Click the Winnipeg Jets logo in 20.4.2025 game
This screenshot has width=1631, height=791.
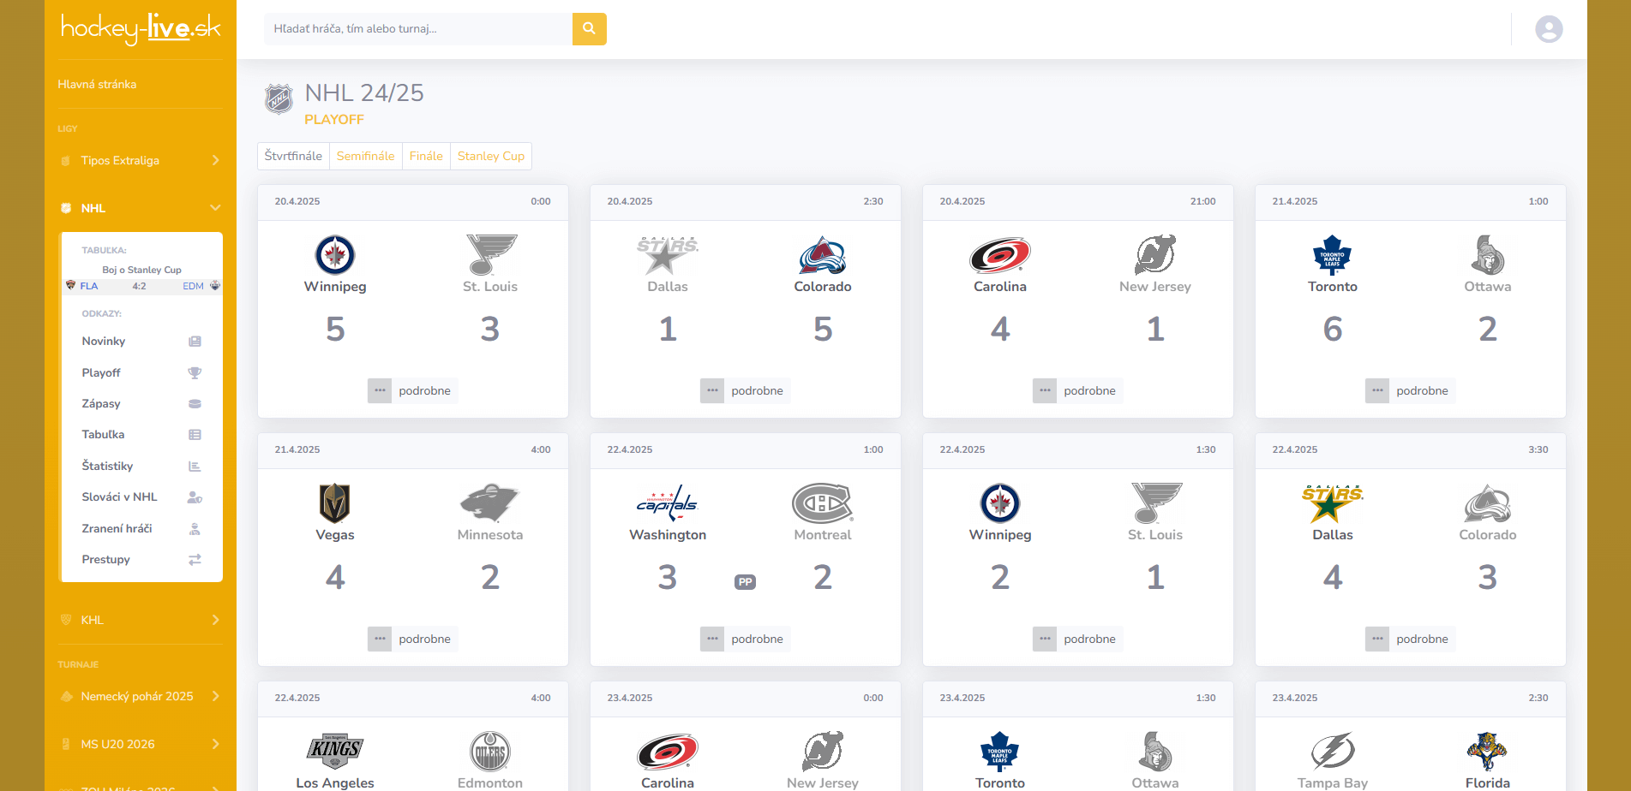coord(335,254)
